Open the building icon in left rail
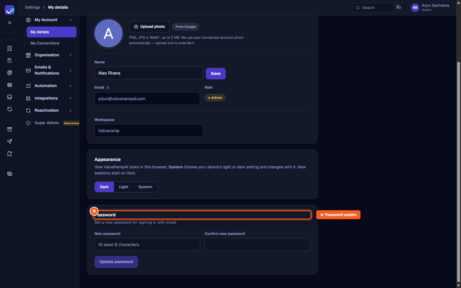The width and height of the screenshot is (461, 288). pyautogui.click(x=10, y=48)
